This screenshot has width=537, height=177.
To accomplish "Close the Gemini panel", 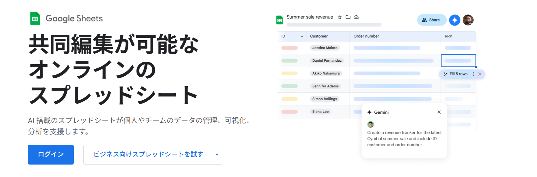I will [x=439, y=112].
